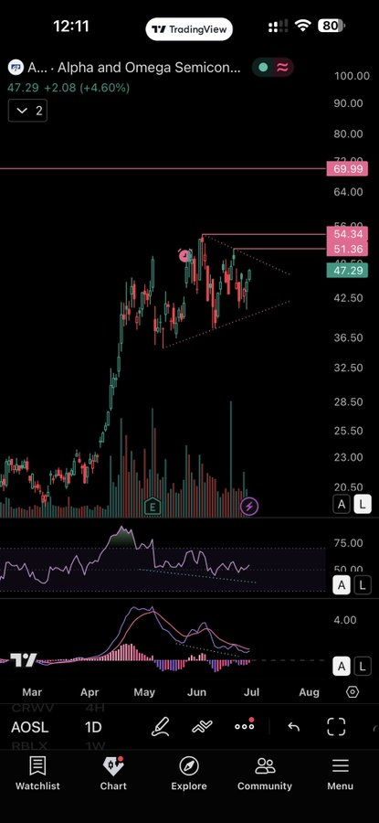Toggle log scale L on main price pane
The height and width of the screenshot is (823, 379).
[363, 505]
